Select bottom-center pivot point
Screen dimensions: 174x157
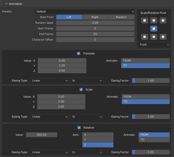[x=154, y=37]
